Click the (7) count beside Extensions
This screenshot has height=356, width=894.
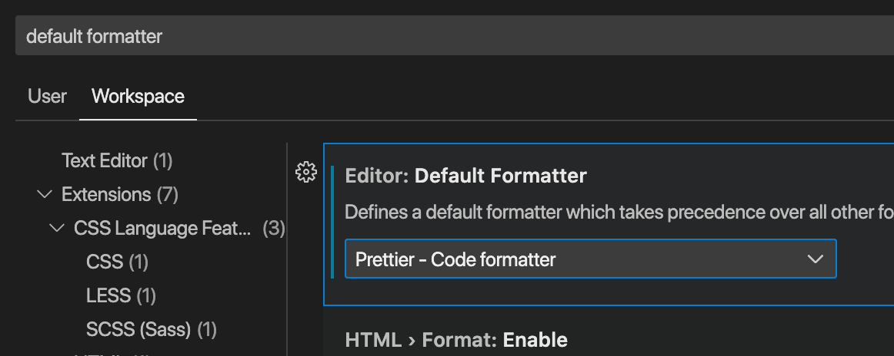pos(168,195)
